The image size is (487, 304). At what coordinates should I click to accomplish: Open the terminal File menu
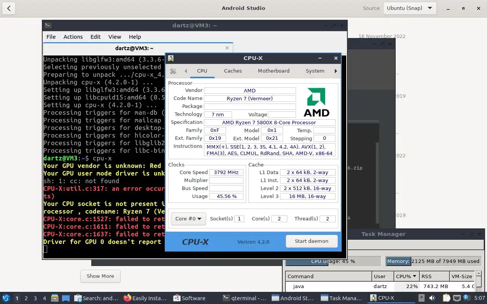click(51, 37)
